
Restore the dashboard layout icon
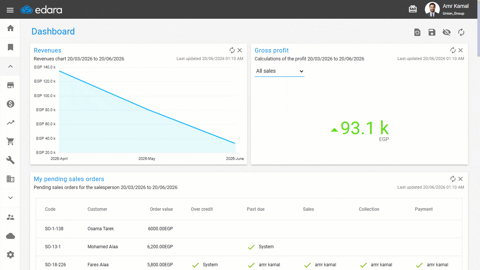click(x=417, y=32)
